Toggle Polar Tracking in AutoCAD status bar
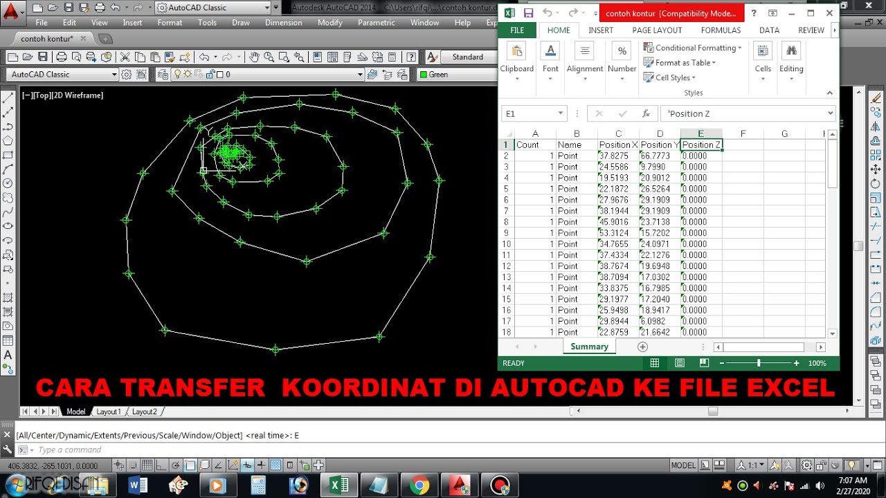The height and width of the screenshot is (498, 886). pos(175,465)
